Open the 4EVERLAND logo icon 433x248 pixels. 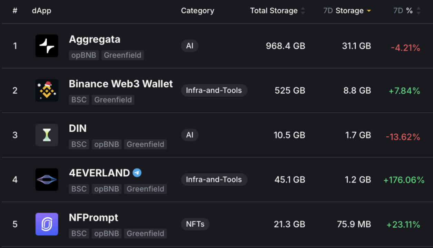pyautogui.click(x=47, y=179)
